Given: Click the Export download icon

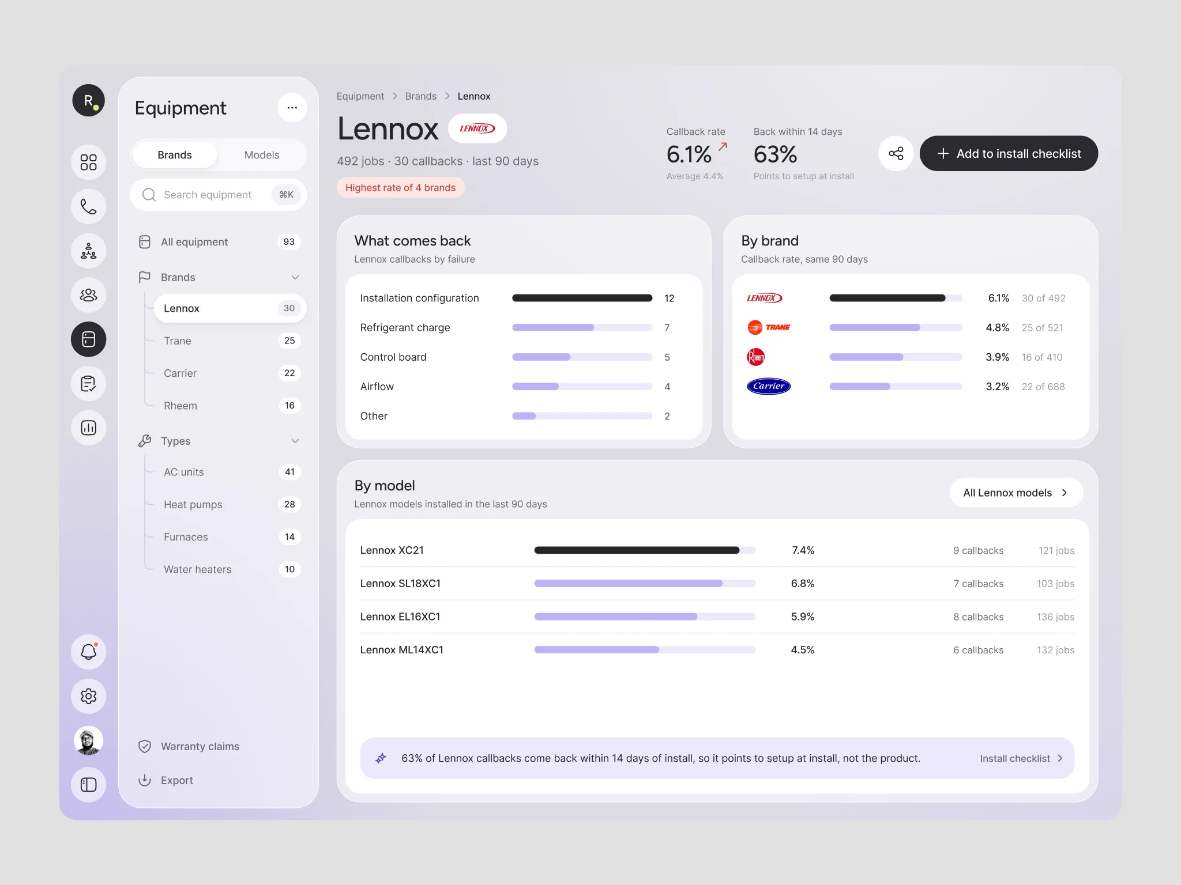Looking at the screenshot, I should coord(145,780).
